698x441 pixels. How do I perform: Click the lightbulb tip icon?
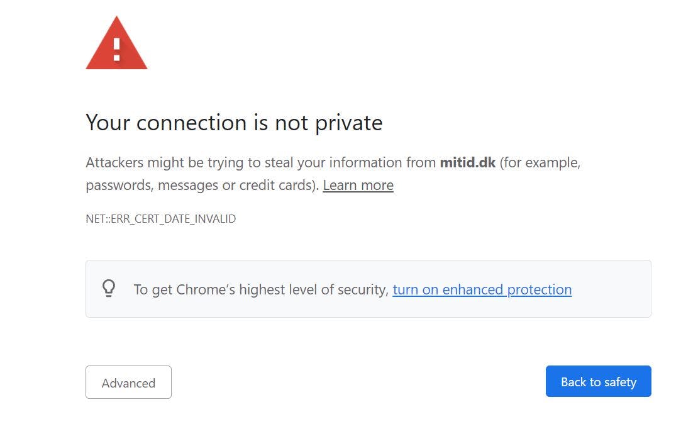[109, 289]
